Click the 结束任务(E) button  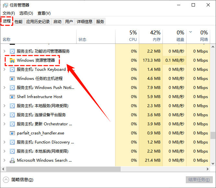[199, 180]
